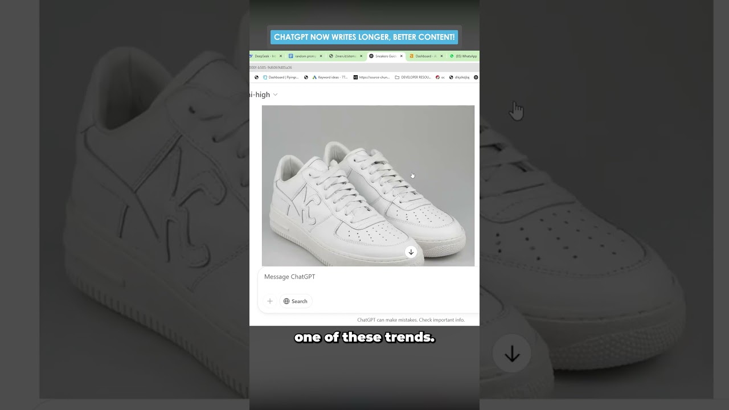This screenshot has width=729, height=410.
Task: Toggle the Search globe button
Action: 296,301
